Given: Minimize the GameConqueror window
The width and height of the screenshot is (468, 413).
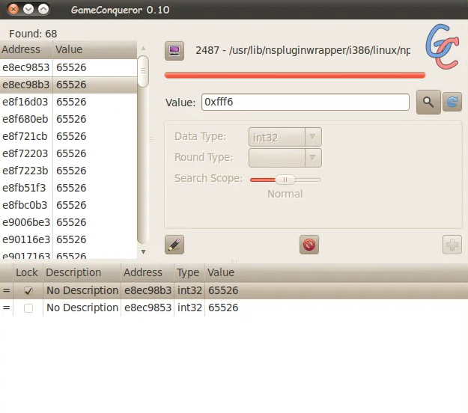Looking at the screenshot, I should pos(28,9).
